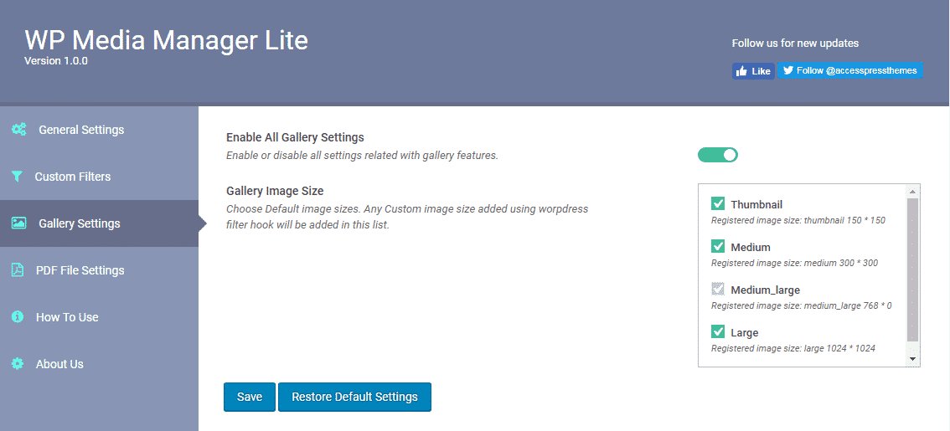Click the image size list scroll up arrow

pyautogui.click(x=913, y=191)
